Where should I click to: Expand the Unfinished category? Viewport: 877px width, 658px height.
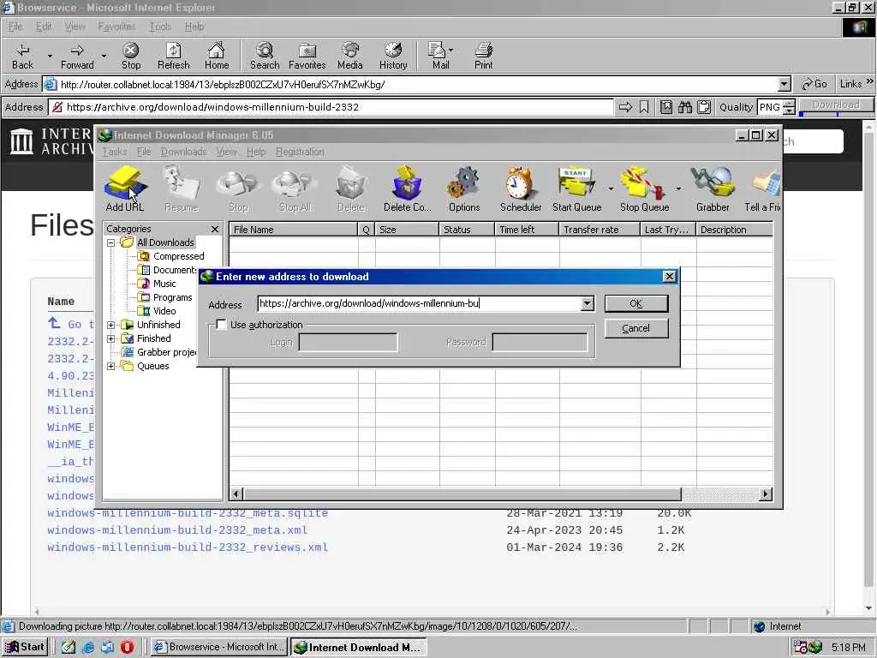tap(110, 325)
